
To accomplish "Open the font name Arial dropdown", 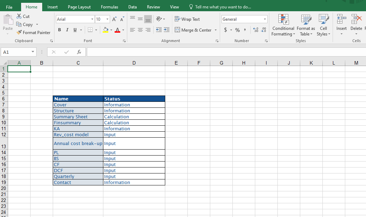I will click(x=92, y=19).
